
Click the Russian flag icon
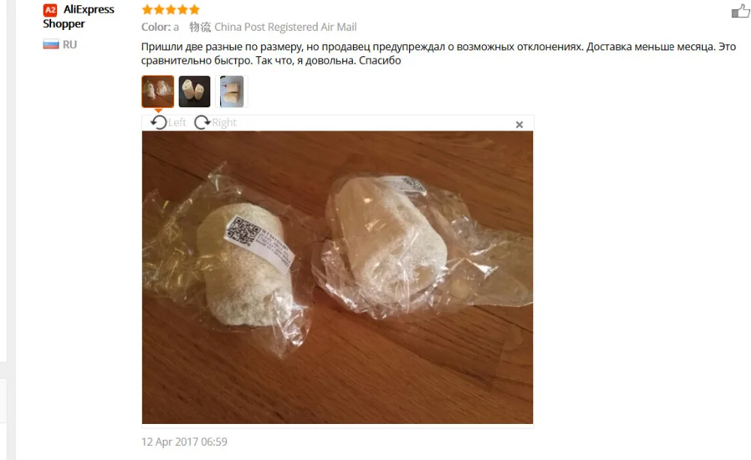51,44
